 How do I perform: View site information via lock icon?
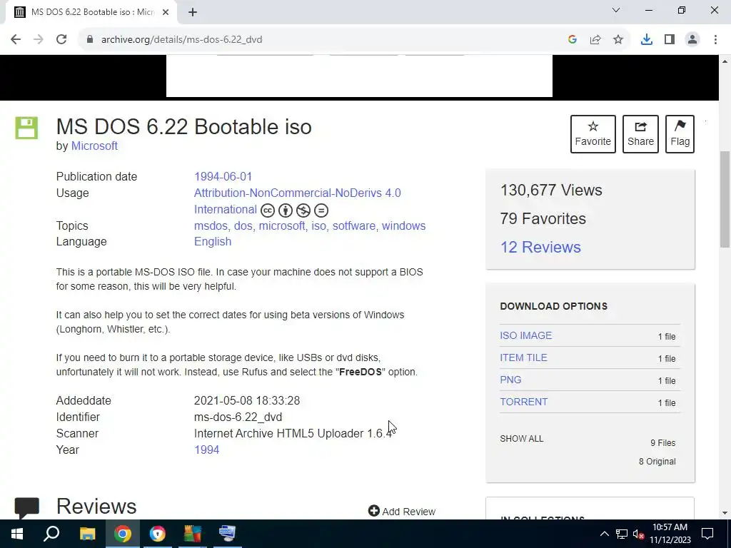(x=90, y=39)
